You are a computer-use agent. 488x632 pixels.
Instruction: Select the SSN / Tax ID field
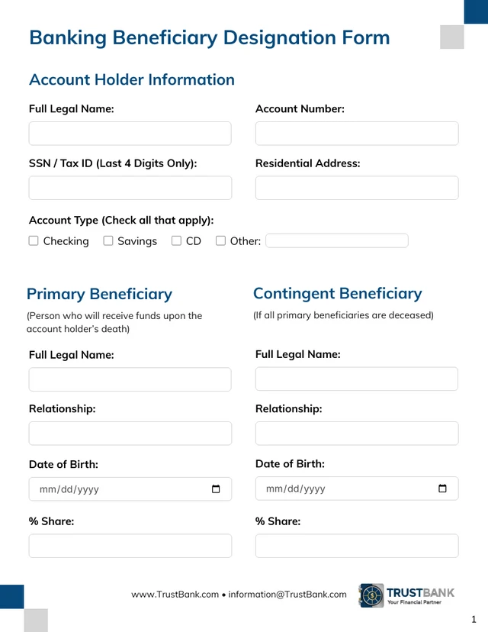[x=130, y=188]
